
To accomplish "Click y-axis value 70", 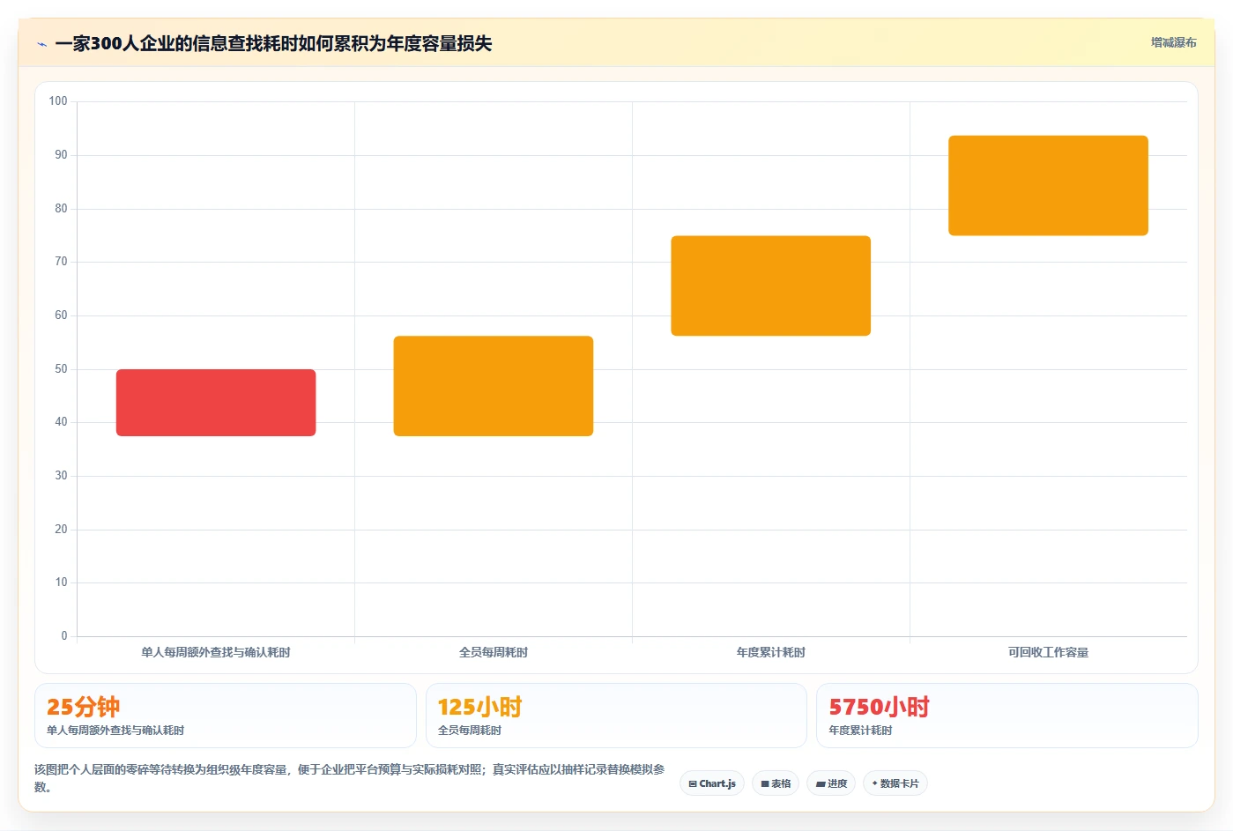I will 61,262.
